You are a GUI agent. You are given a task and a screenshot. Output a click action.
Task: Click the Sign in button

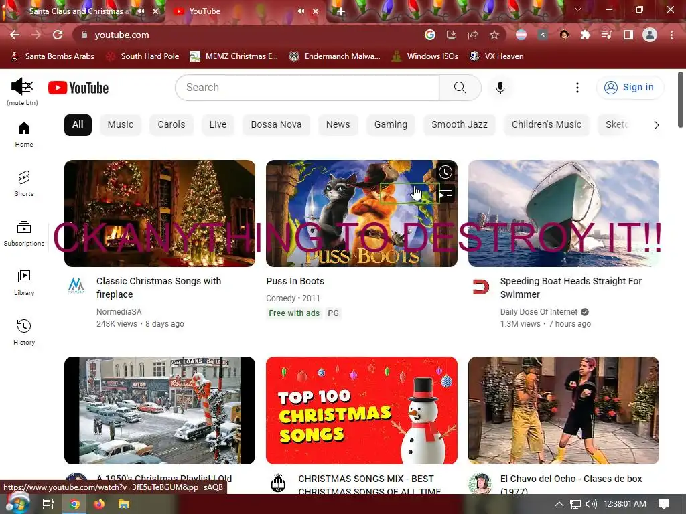coord(630,88)
